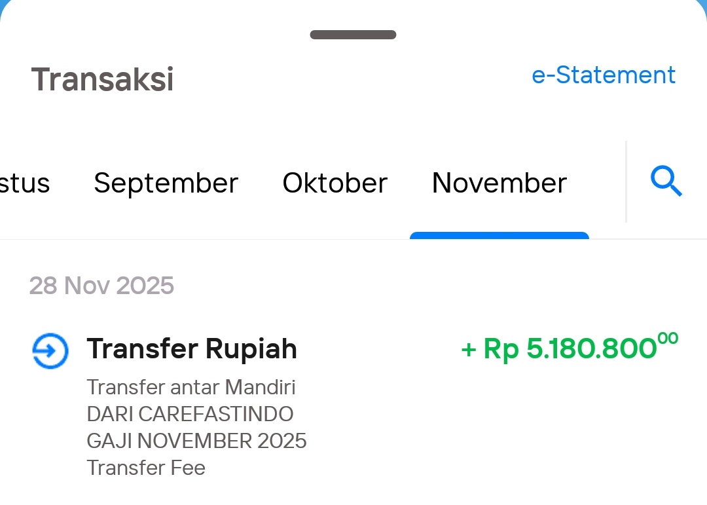Image resolution: width=707 pixels, height=505 pixels.
Task: Tap the sheet drag handle bar
Action: click(353, 35)
